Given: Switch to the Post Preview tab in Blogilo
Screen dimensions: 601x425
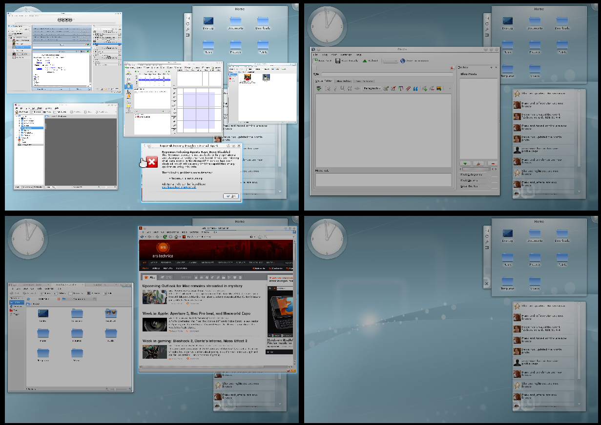Looking at the screenshot, I should coord(364,81).
